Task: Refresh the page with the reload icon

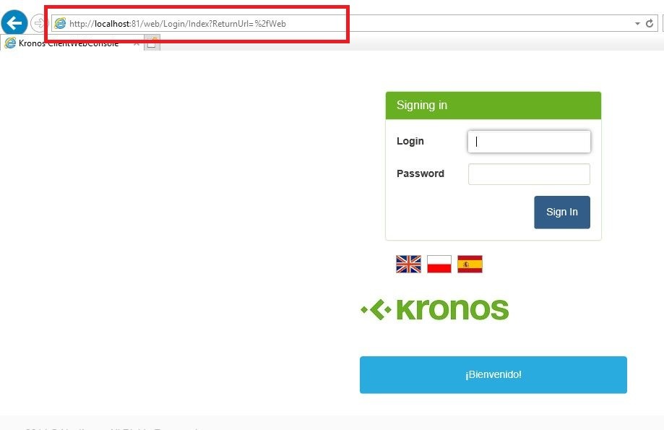Action: [x=650, y=23]
